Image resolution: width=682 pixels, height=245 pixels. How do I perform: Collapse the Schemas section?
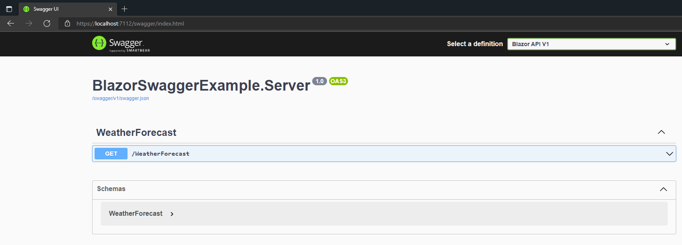(663, 189)
